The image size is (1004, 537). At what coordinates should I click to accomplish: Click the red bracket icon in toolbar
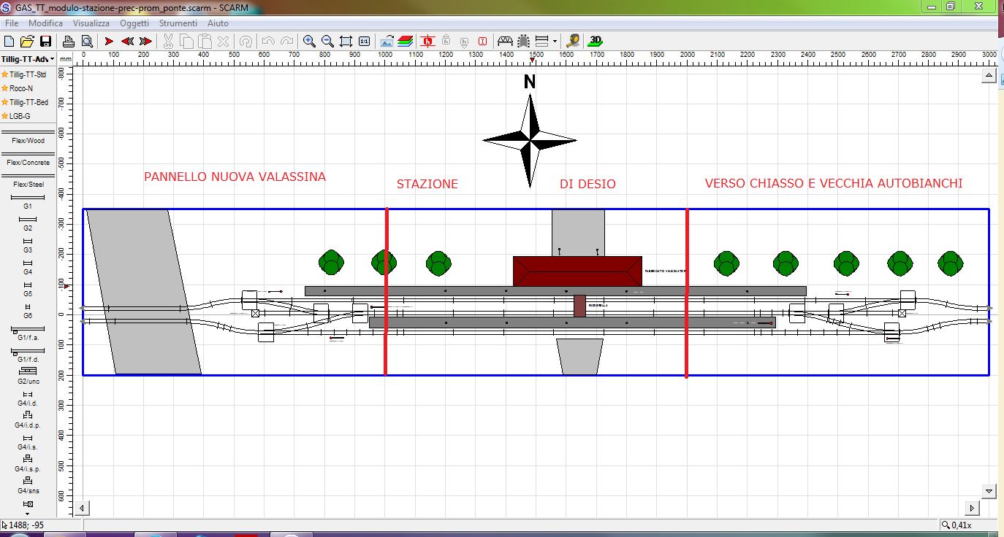[x=483, y=41]
